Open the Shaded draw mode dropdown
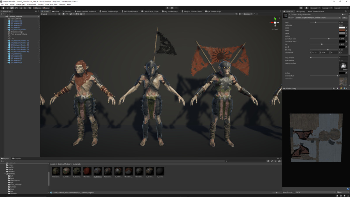 [48, 14]
